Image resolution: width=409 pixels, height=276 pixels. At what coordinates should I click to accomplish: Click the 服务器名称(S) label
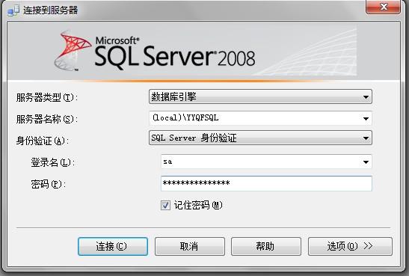tap(46, 119)
